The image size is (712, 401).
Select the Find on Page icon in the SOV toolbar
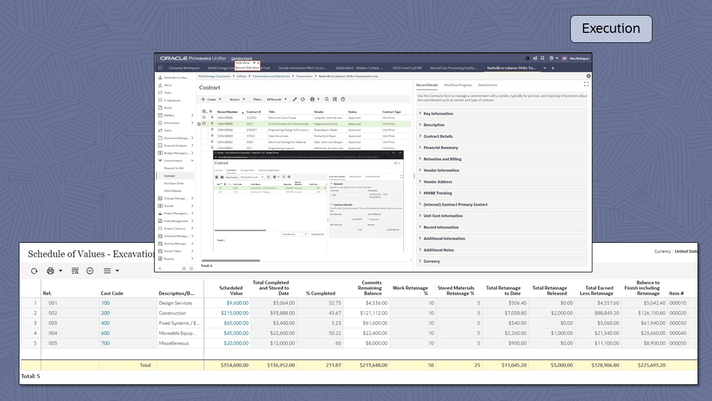click(x=75, y=271)
